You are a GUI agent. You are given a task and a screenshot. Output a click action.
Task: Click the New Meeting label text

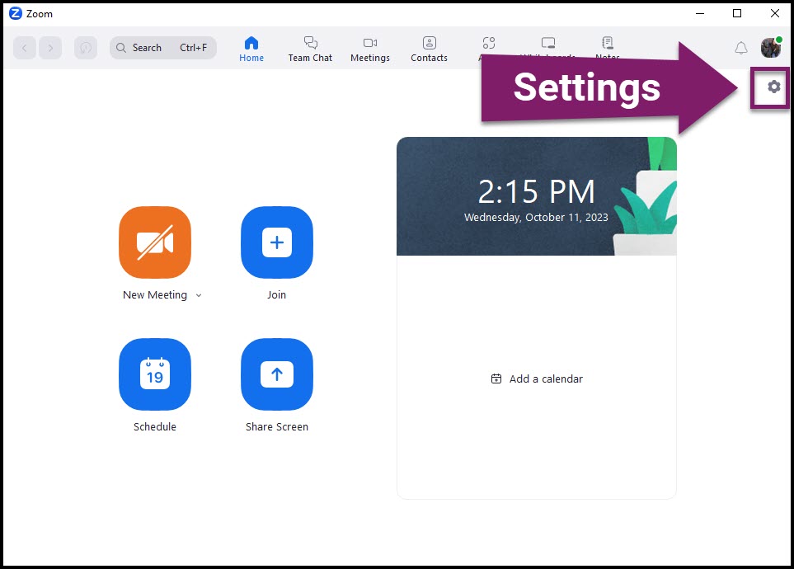[x=155, y=295]
